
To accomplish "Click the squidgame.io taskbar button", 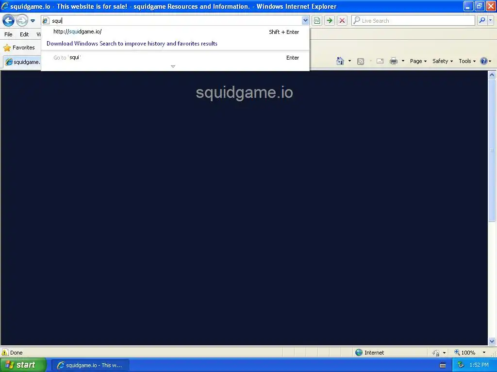I will (x=90, y=365).
